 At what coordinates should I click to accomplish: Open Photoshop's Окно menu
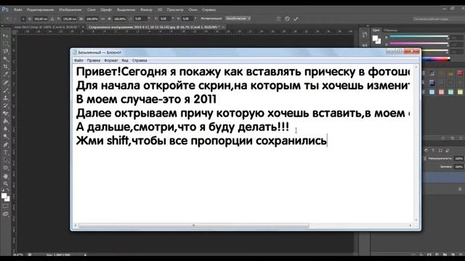point(193,9)
